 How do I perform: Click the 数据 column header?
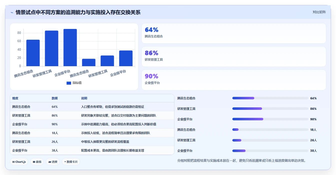click(x=55, y=98)
